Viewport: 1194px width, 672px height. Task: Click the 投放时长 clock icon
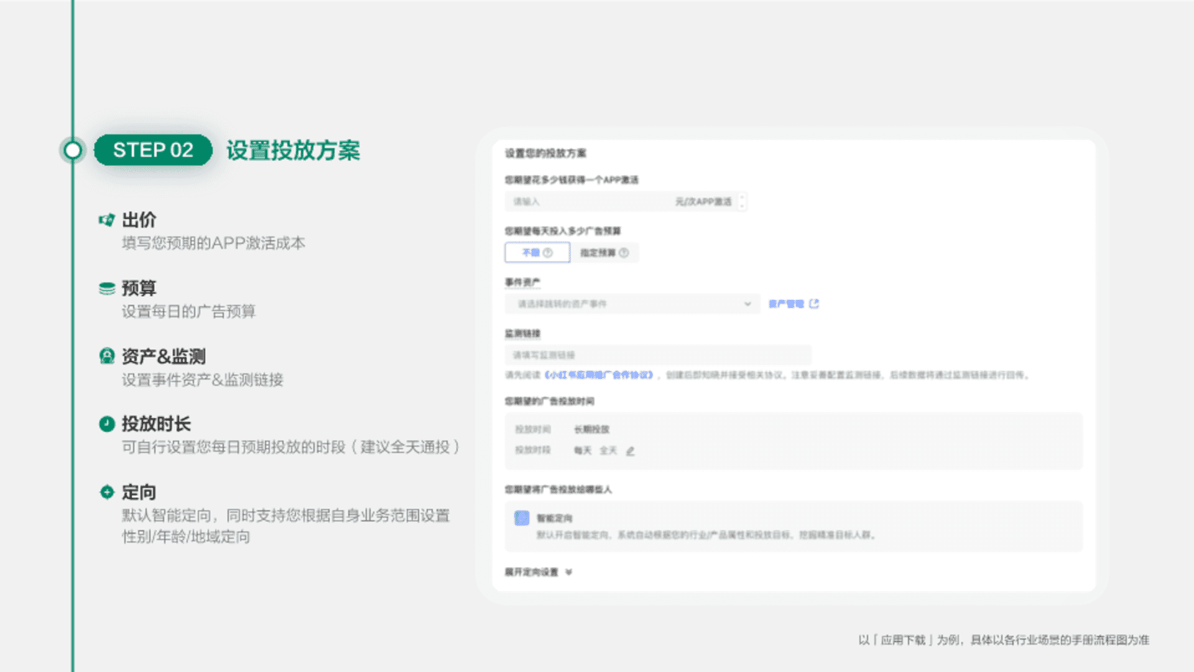pos(106,424)
